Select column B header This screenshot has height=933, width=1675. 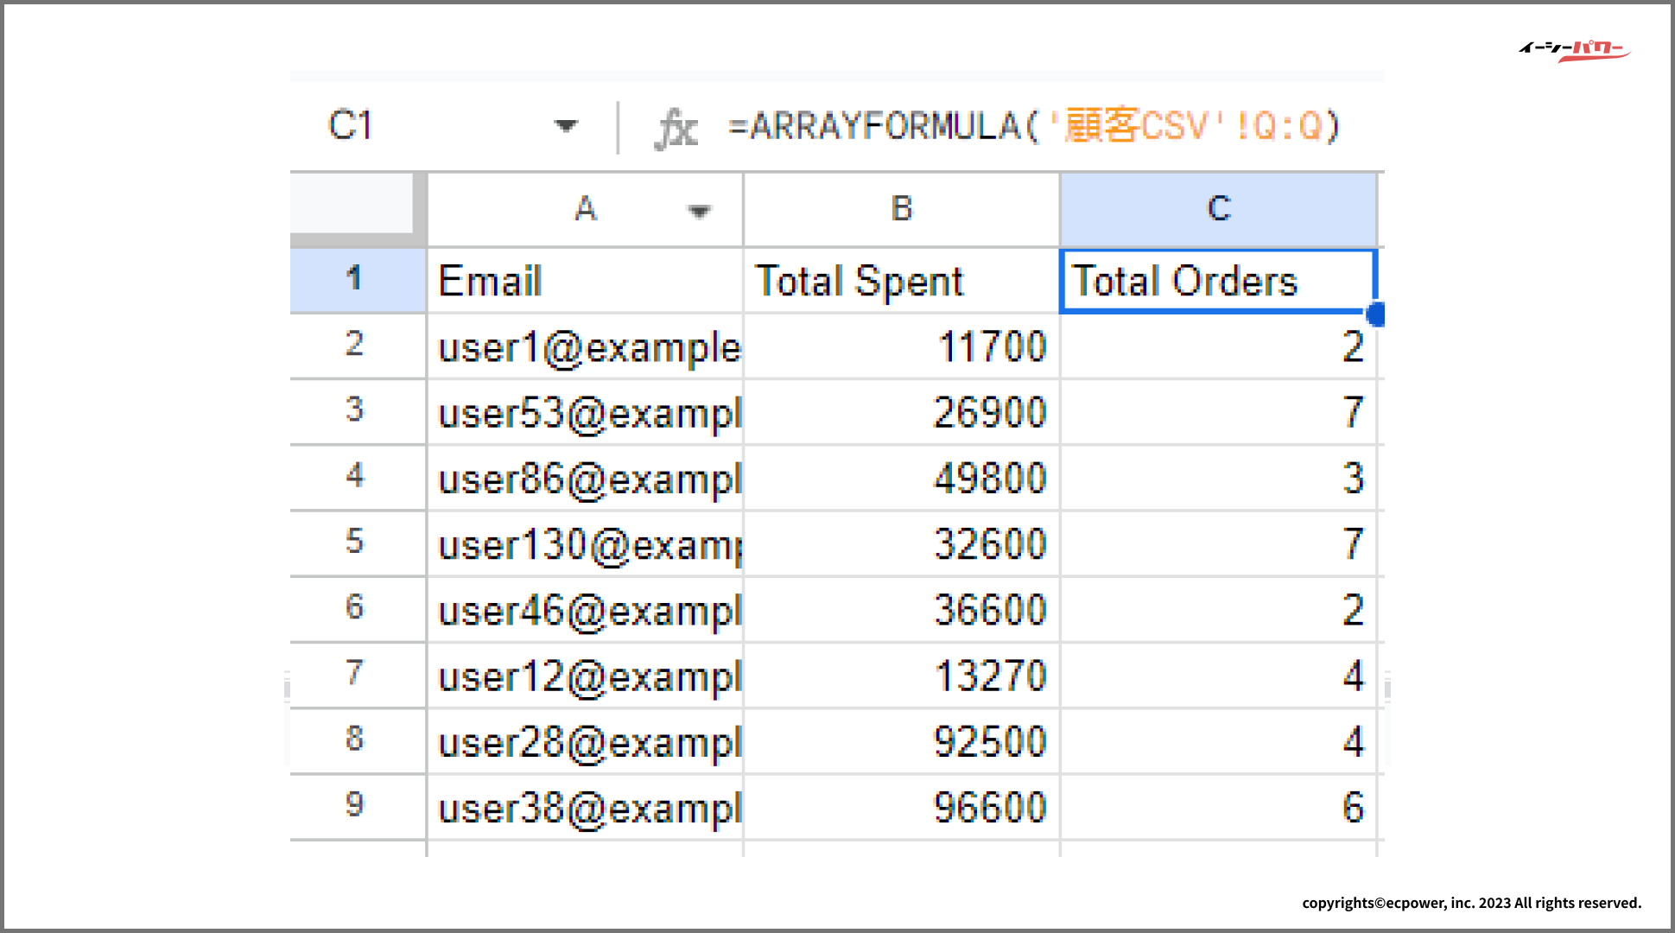click(x=901, y=209)
